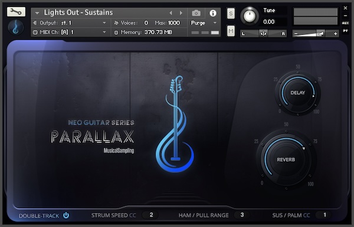Image resolution: width=354 pixels, height=227 pixels.
Task: Minimize the instrument with the minus button
Action: pos(345,16)
